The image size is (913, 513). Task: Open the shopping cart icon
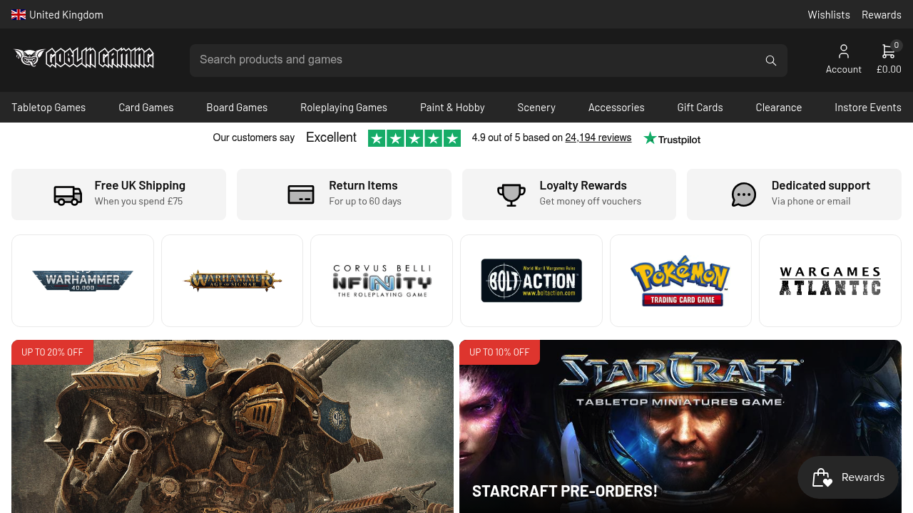point(888,51)
